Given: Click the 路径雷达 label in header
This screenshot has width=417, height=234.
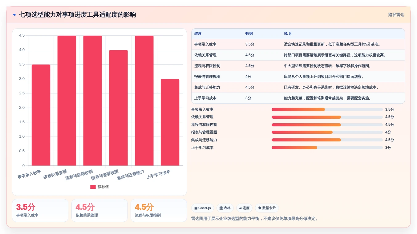Looking at the screenshot, I should pyautogui.click(x=396, y=15).
